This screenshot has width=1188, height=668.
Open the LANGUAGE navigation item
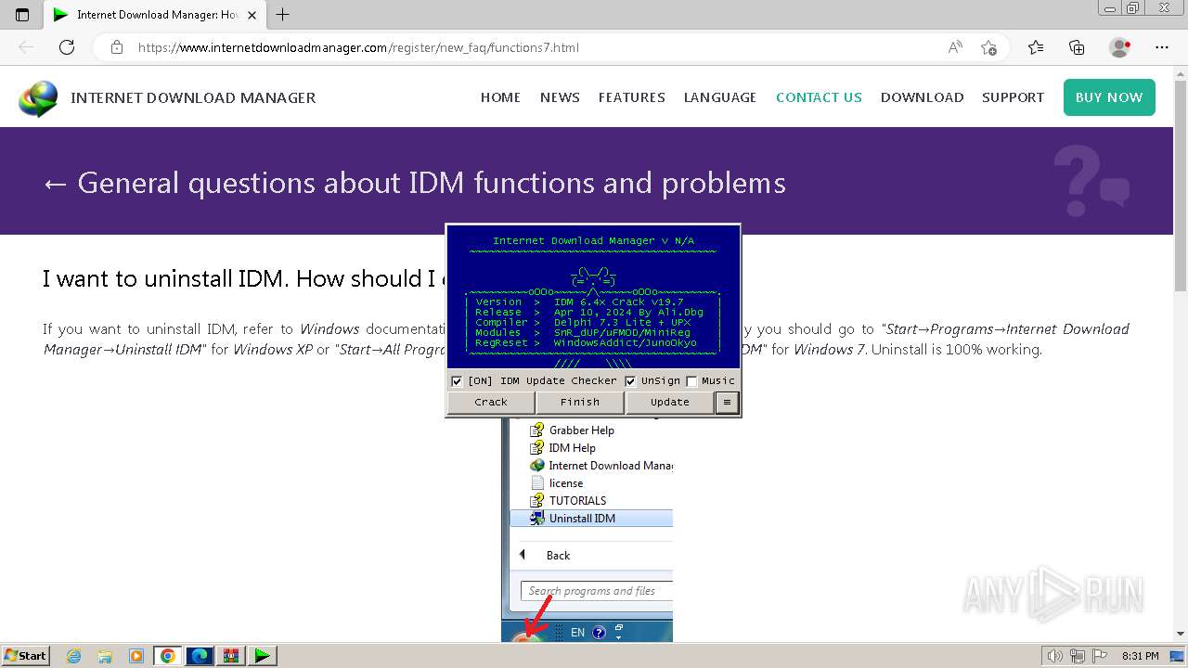tap(720, 97)
